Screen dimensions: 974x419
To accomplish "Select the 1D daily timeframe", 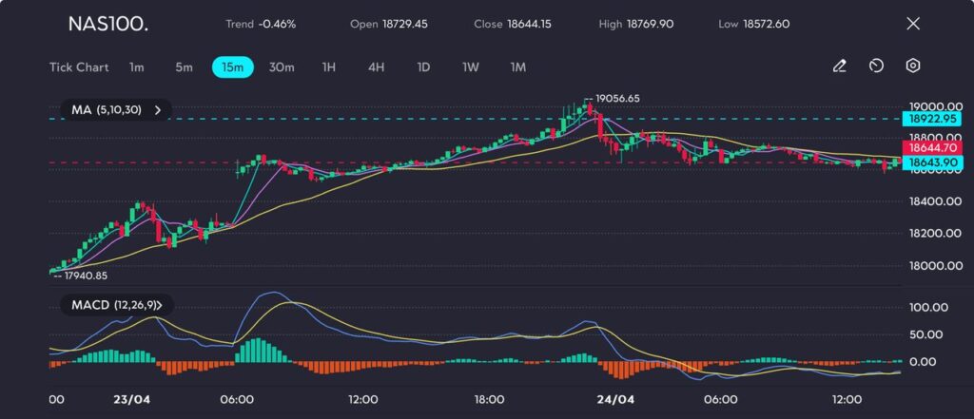I will pyautogui.click(x=424, y=67).
